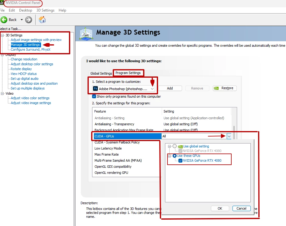This screenshot has height=226, width=286.
Task: Click the Home icon in toolbar
Action: [x=42, y=20]
